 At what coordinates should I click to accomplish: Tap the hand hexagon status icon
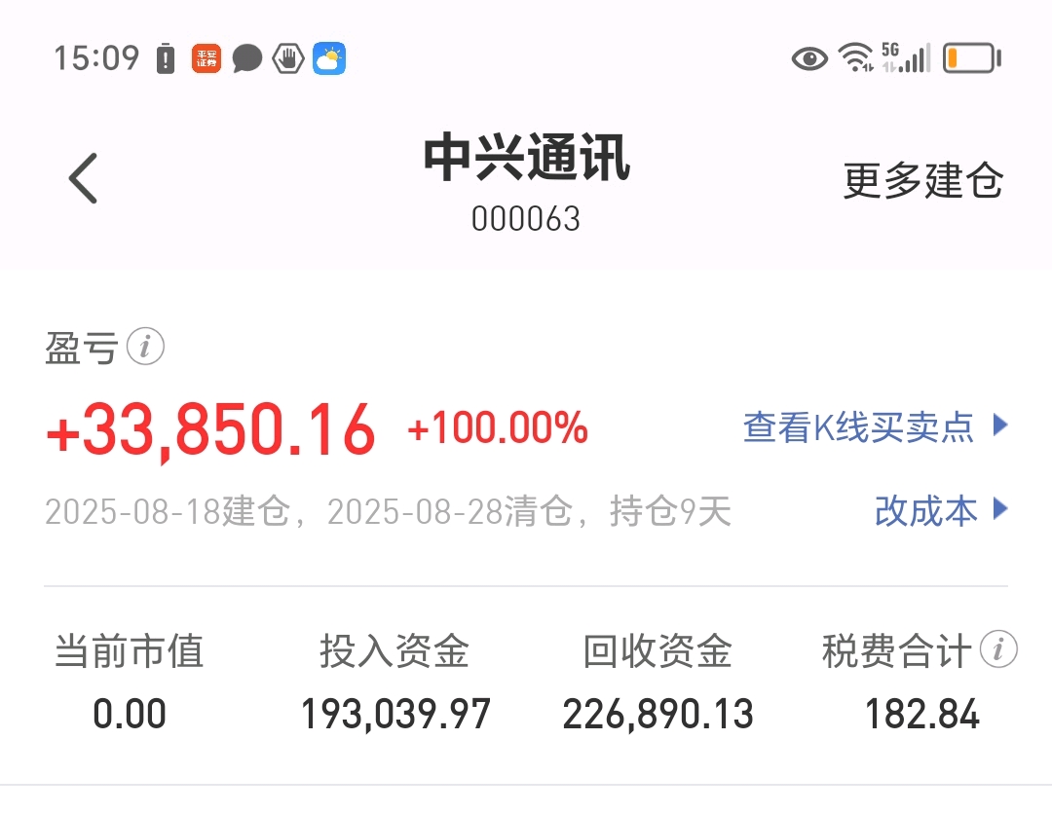(287, 58)
